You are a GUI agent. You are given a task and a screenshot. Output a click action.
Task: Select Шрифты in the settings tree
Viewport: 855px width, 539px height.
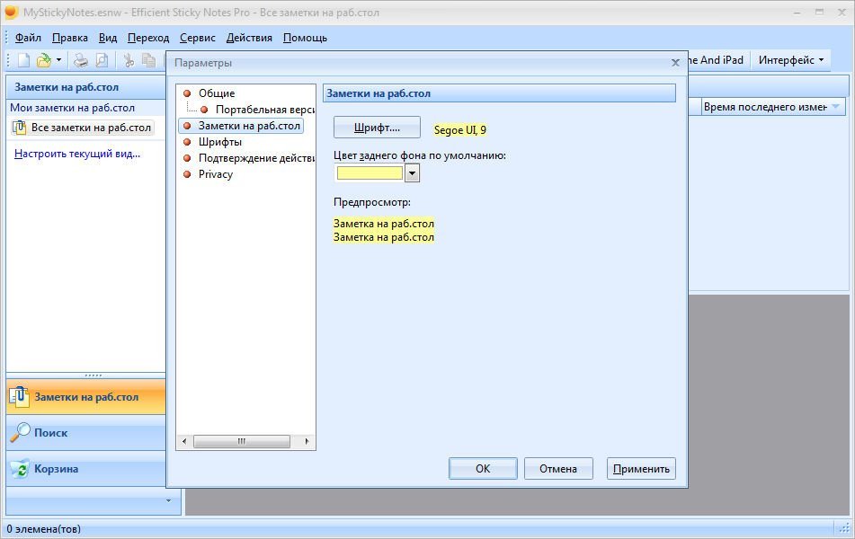[x=219, y=142]
